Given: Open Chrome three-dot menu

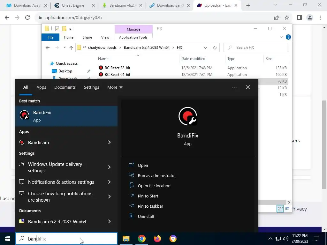Looking at the screenshot, I should click(320, 18).
